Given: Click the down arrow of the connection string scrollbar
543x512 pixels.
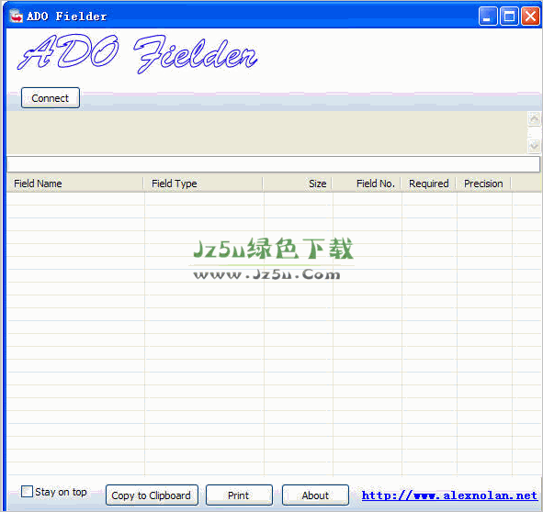Looking at the screenshot, I should point(534,146).
